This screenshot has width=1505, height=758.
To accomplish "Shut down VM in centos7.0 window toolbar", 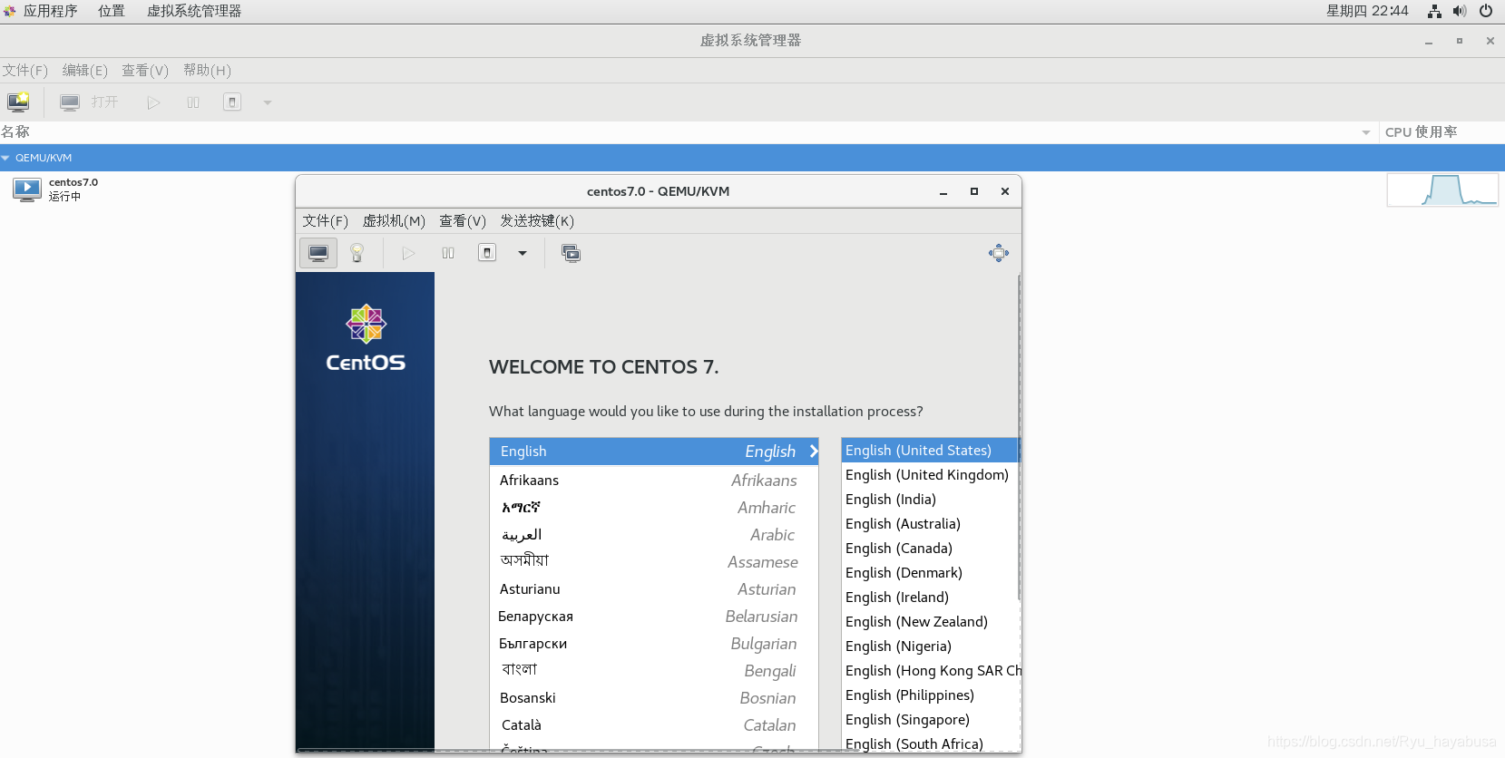I will (x=487, y=252).
